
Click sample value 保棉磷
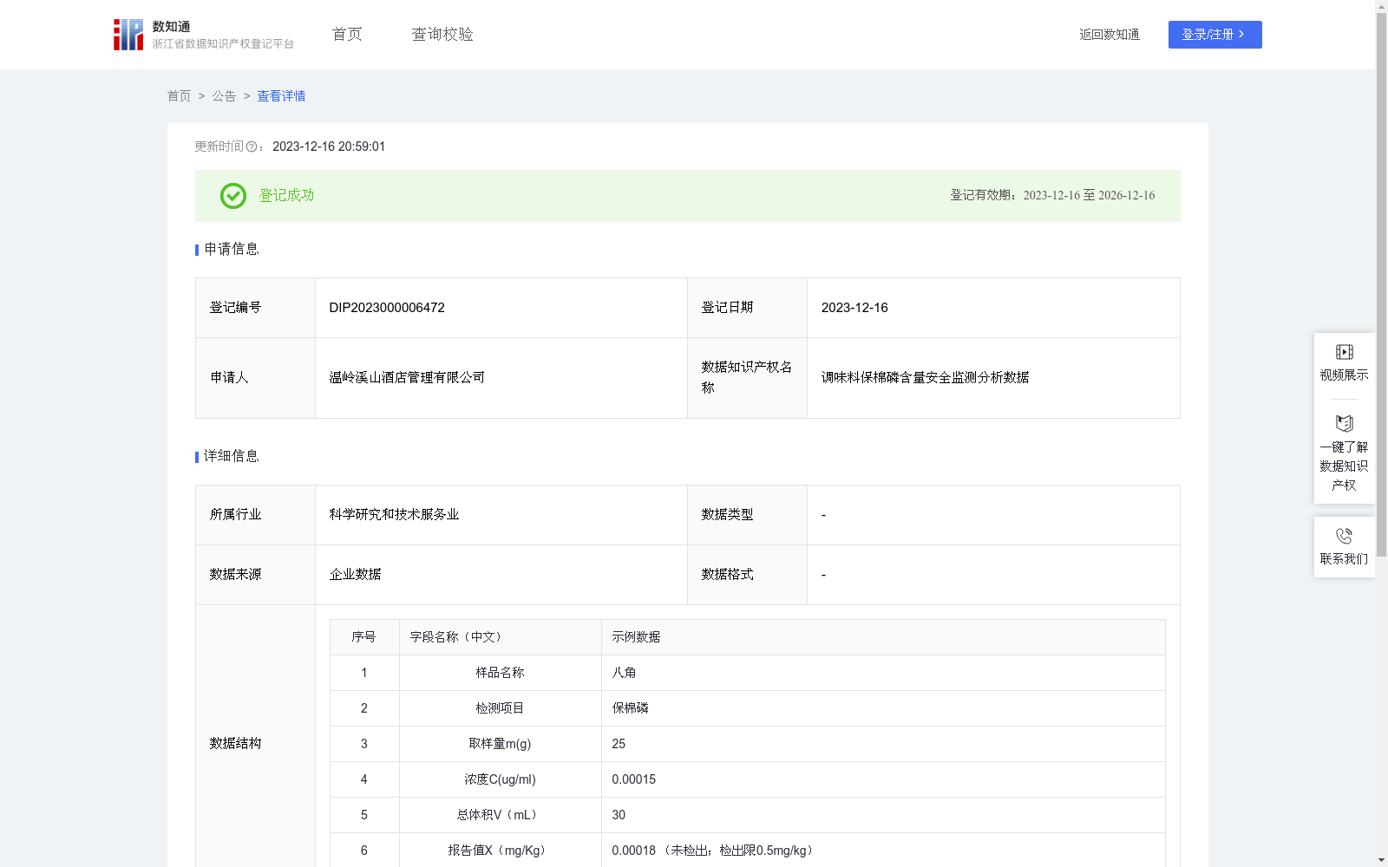630,708
